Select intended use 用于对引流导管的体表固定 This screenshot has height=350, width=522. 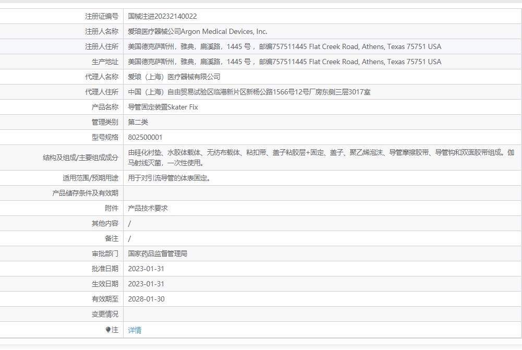click(x=169, y=178)
